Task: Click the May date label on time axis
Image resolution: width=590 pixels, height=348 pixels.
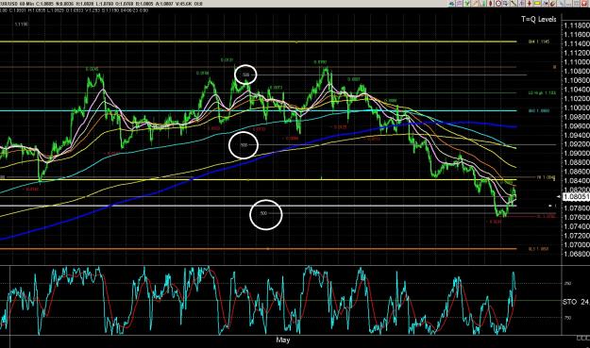Action: click(283, 340)
